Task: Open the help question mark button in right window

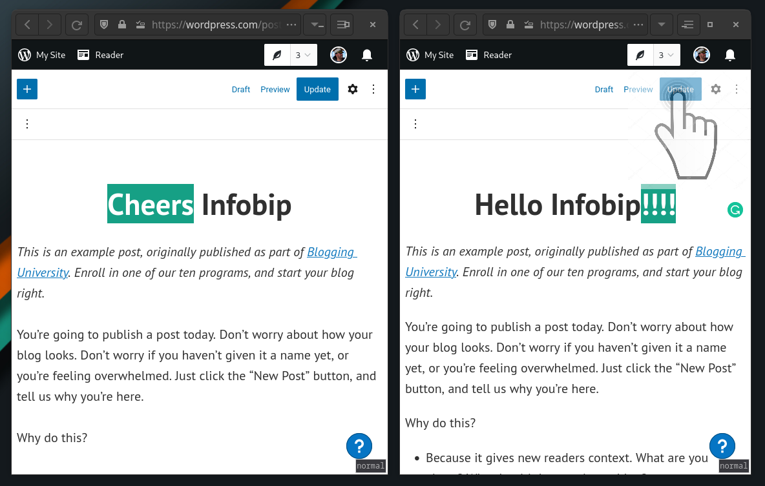Action: coord(722,445)
